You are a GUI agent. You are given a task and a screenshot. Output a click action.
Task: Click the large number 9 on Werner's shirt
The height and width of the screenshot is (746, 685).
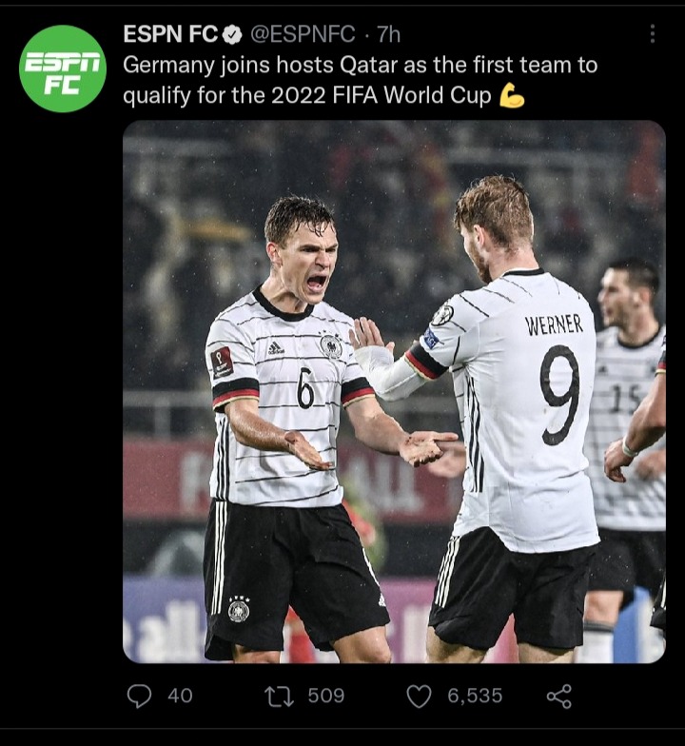[559, 395]
